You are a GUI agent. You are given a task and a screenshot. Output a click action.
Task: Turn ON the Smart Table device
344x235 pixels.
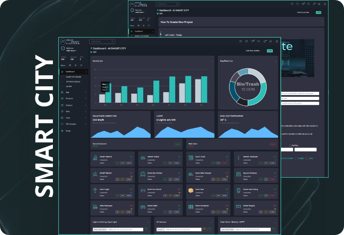coord(165,163)
